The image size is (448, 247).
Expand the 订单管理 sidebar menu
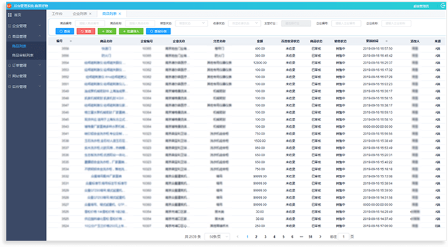(26, 66)
